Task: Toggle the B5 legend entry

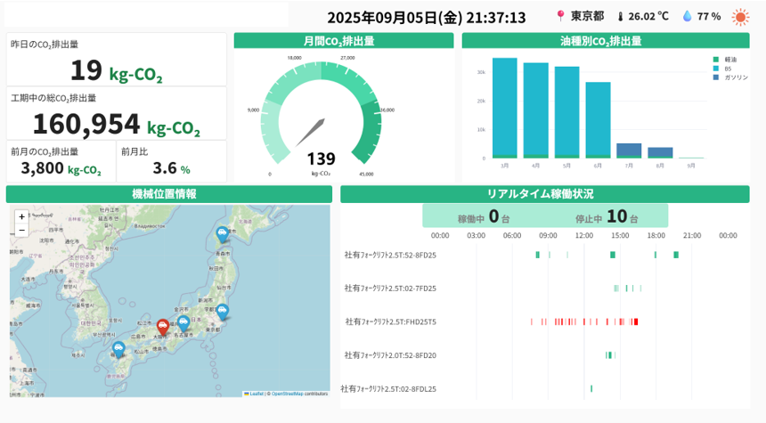Action: click(722, 69)
